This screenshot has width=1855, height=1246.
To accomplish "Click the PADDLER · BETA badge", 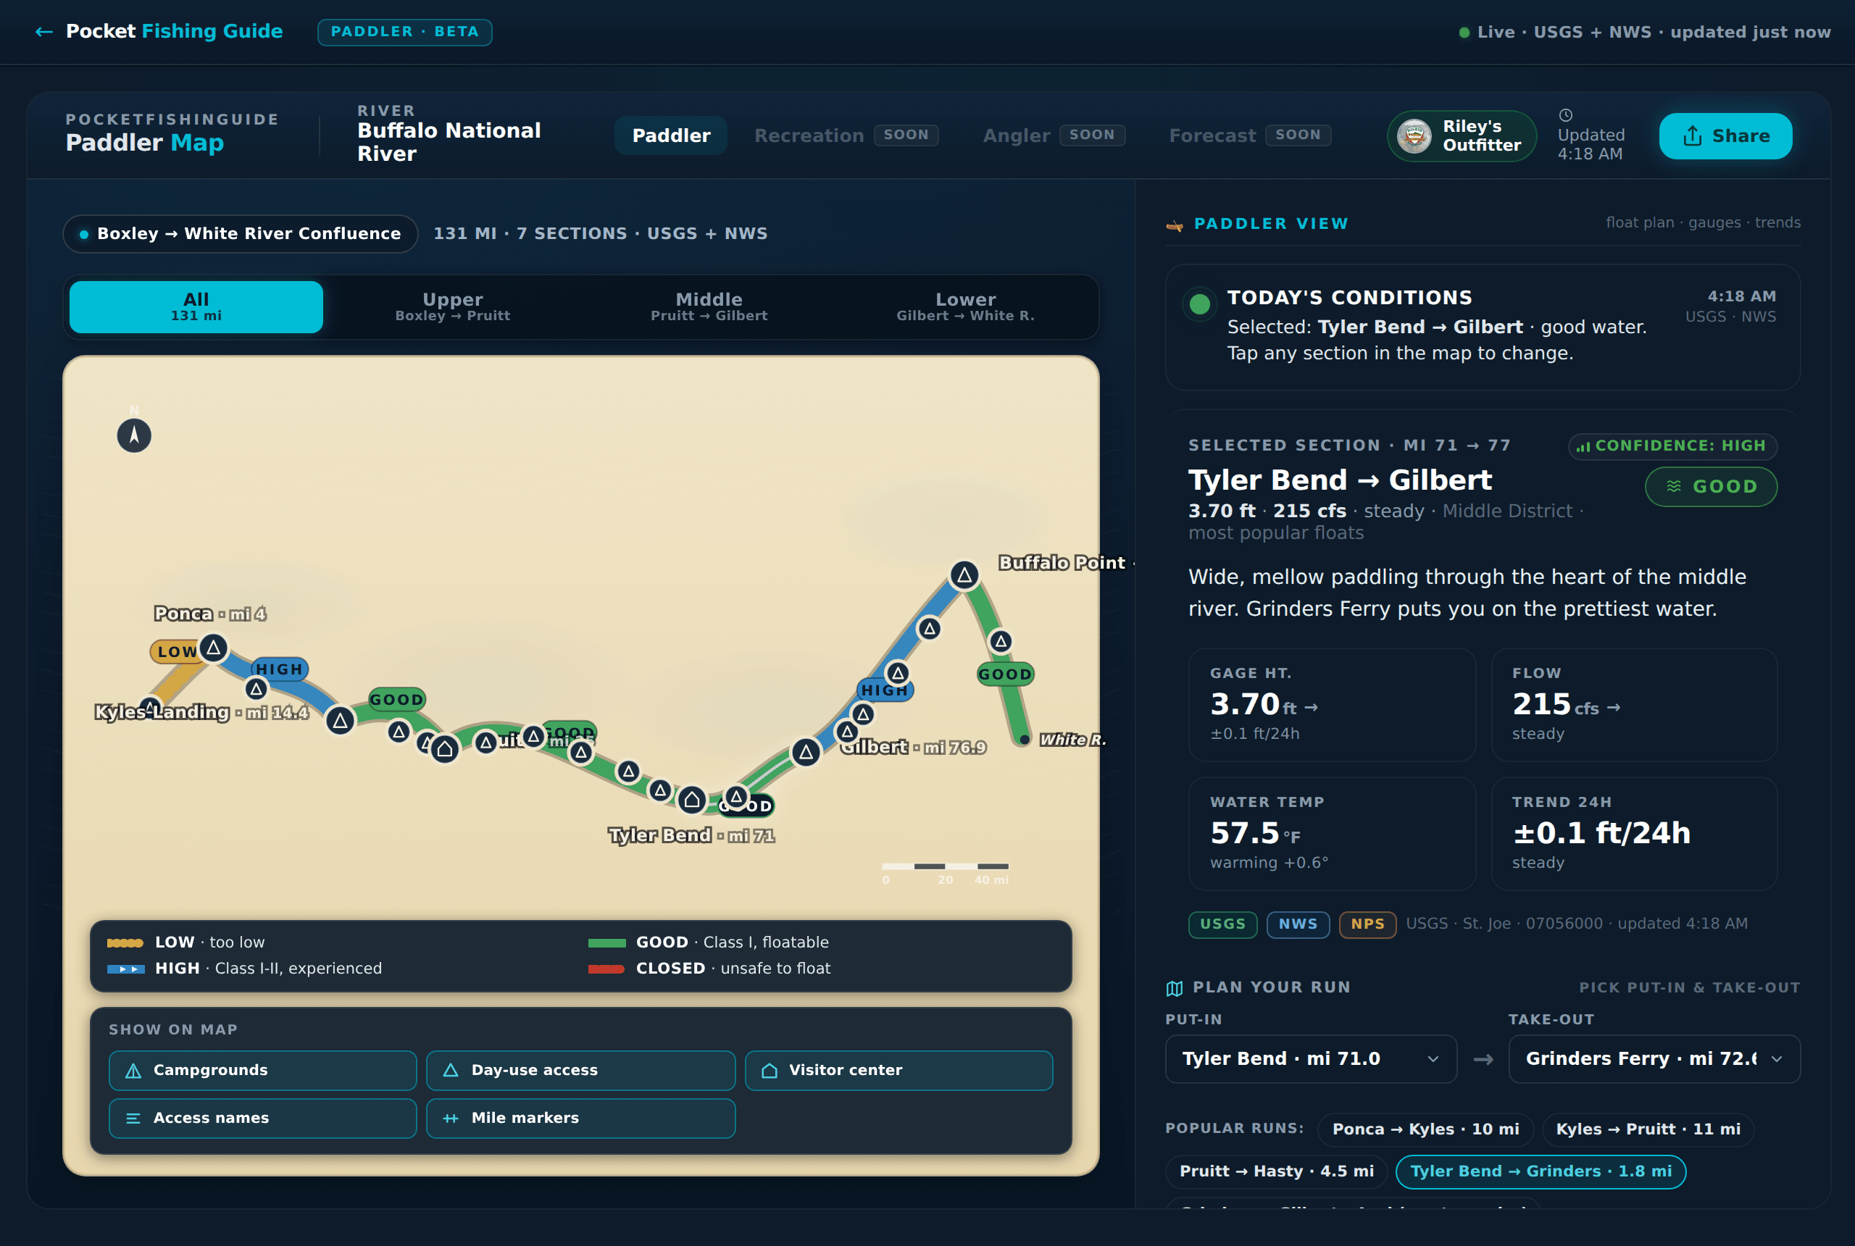I will point(404,33).
